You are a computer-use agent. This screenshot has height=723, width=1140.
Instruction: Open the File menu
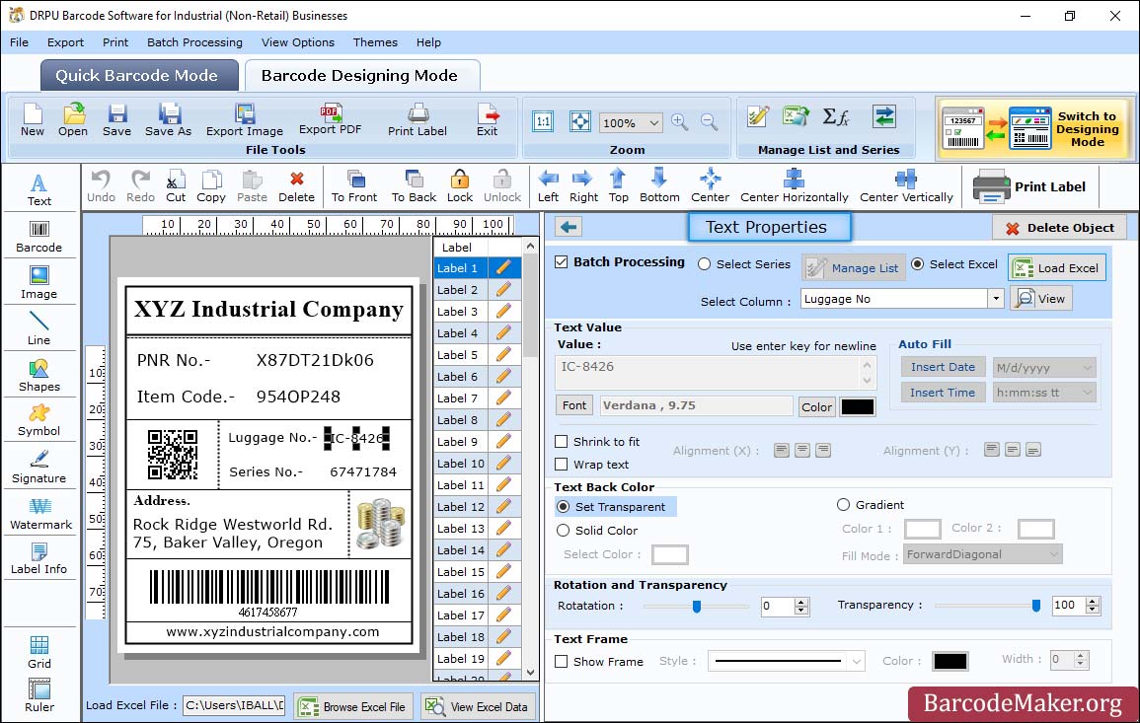pos(19,42)
